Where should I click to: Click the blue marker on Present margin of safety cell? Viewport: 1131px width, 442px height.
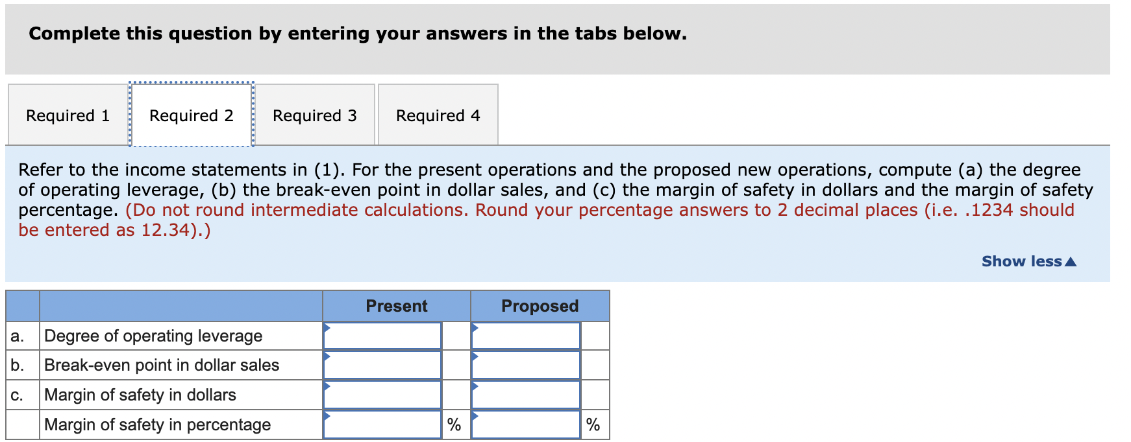pyautogui.click(x=328, y=387)
